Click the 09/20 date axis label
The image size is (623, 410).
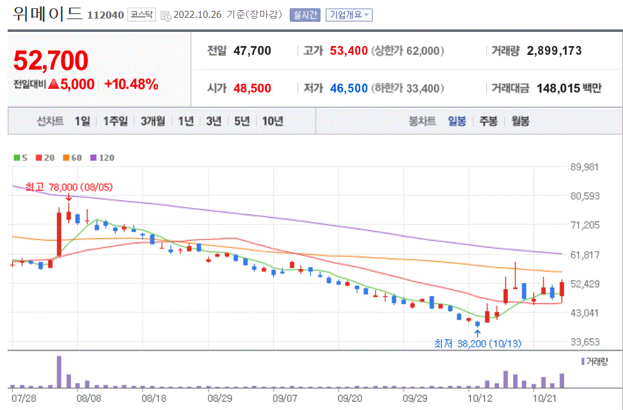350,398
